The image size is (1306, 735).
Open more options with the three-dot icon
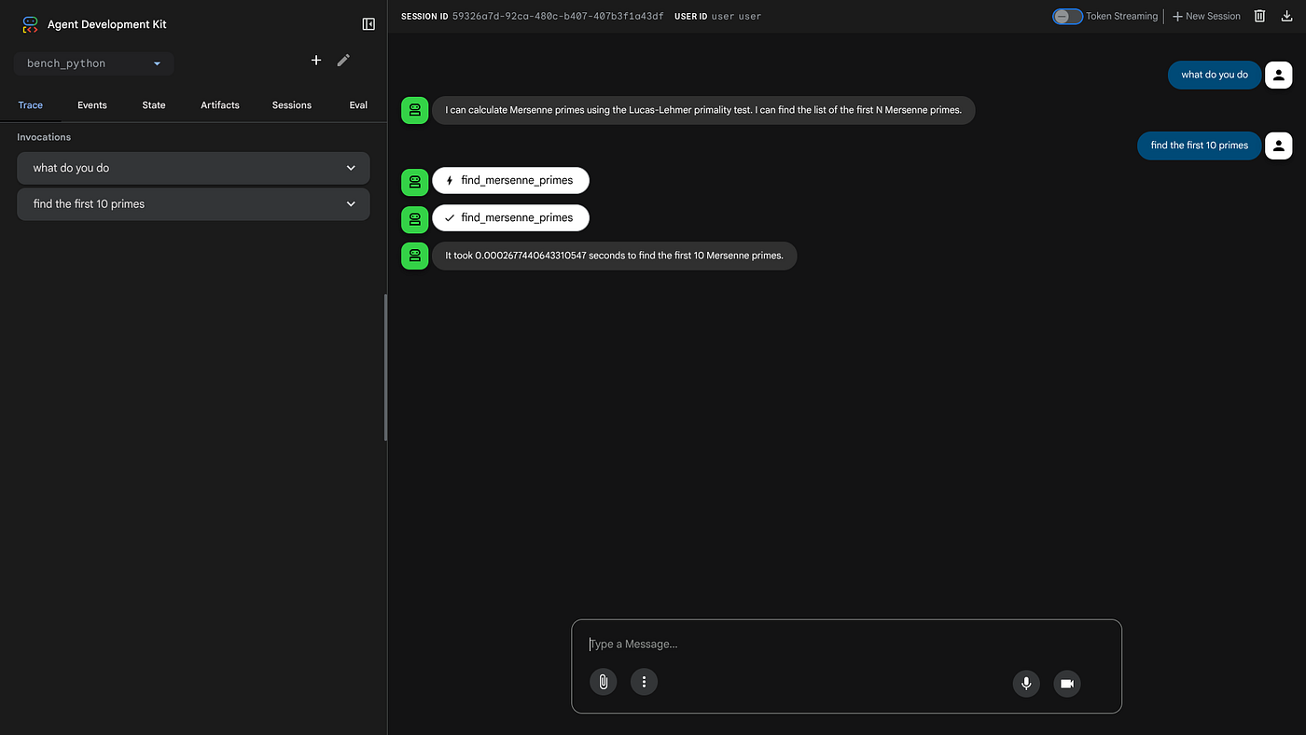645,682
